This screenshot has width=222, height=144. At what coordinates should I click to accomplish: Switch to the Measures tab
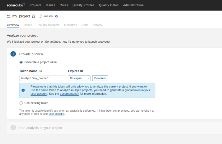pos(70,25)
